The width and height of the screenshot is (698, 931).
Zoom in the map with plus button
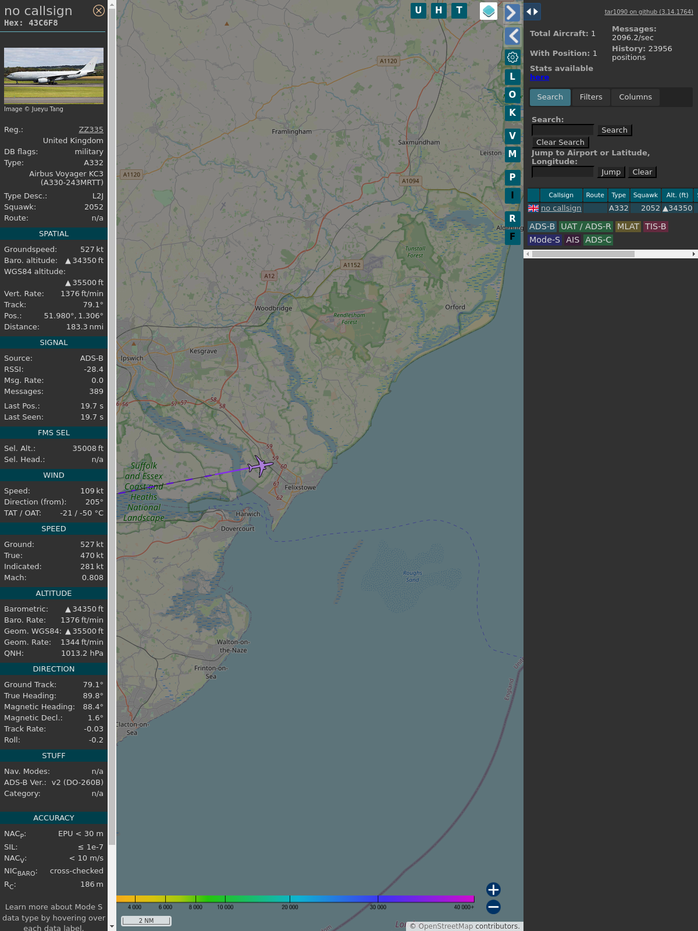[493, 890]
